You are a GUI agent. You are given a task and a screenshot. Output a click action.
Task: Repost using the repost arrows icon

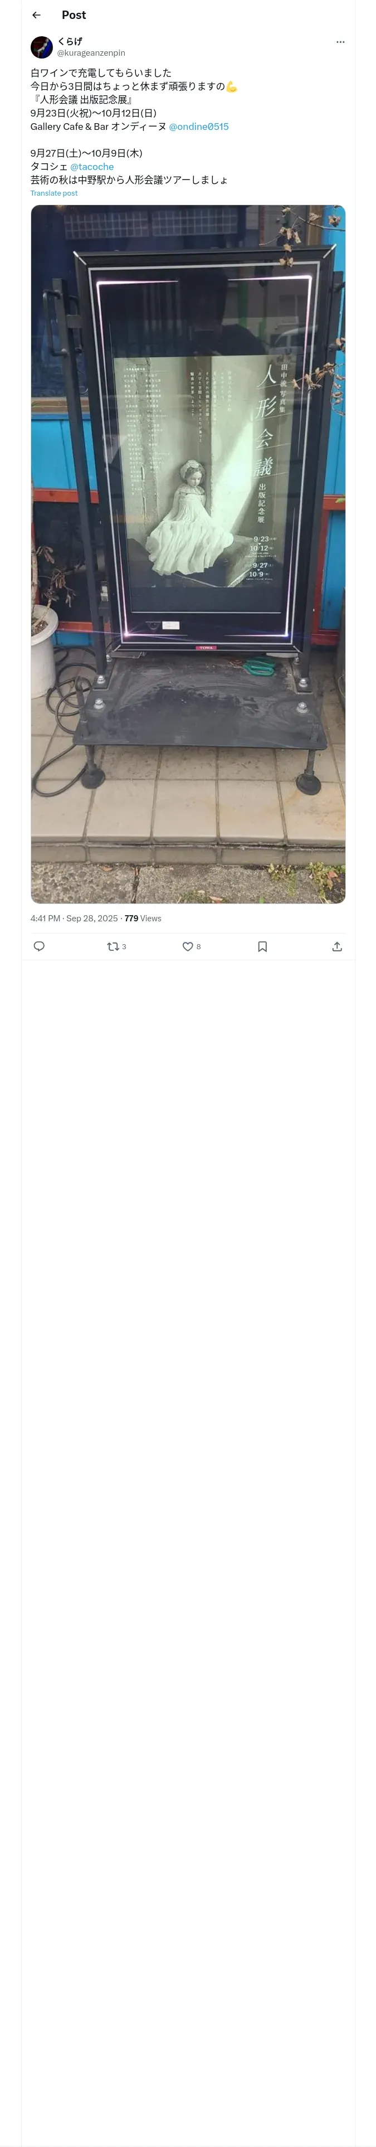(x=113, y=946)
